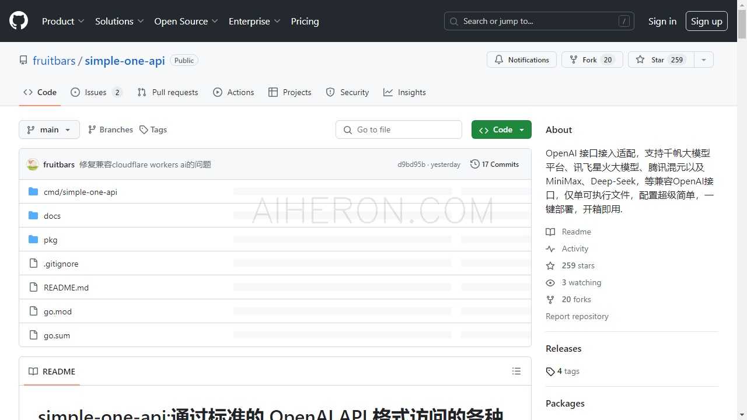Image resolution: width=747 pixels, height=420 pixels.
Task: Switch to the Issues tab
Action: tap(96, 92)
